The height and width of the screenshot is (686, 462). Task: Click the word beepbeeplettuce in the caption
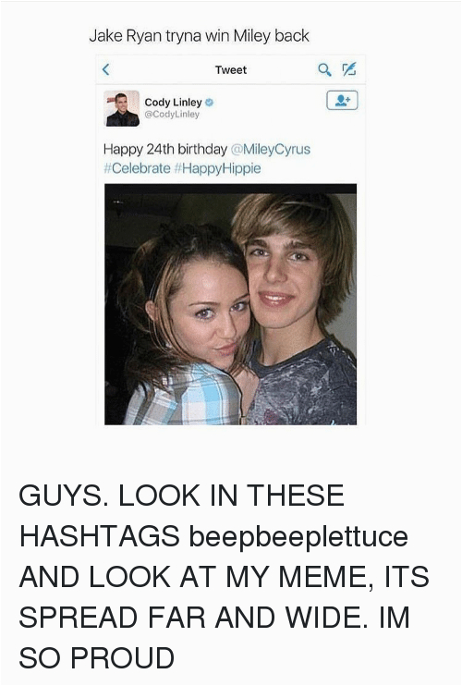298,536
